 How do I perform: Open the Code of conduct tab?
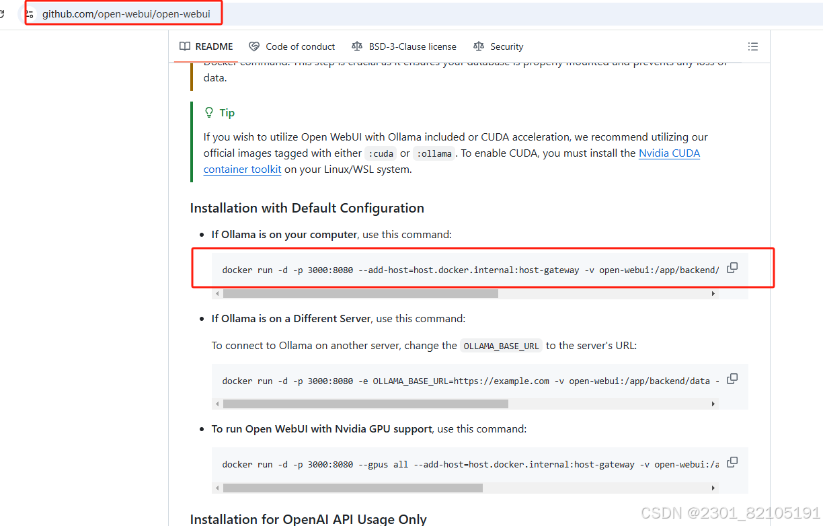(292, 46)
